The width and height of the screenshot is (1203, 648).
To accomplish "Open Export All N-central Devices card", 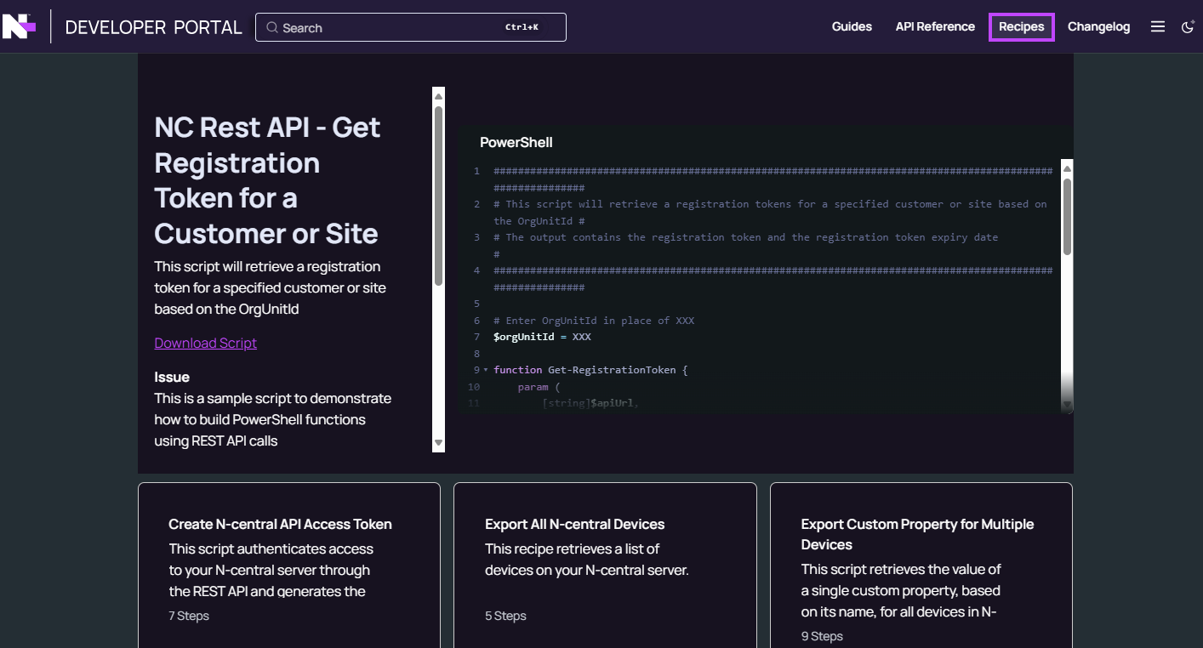I will pyautogui.click(x=605, y=565).
